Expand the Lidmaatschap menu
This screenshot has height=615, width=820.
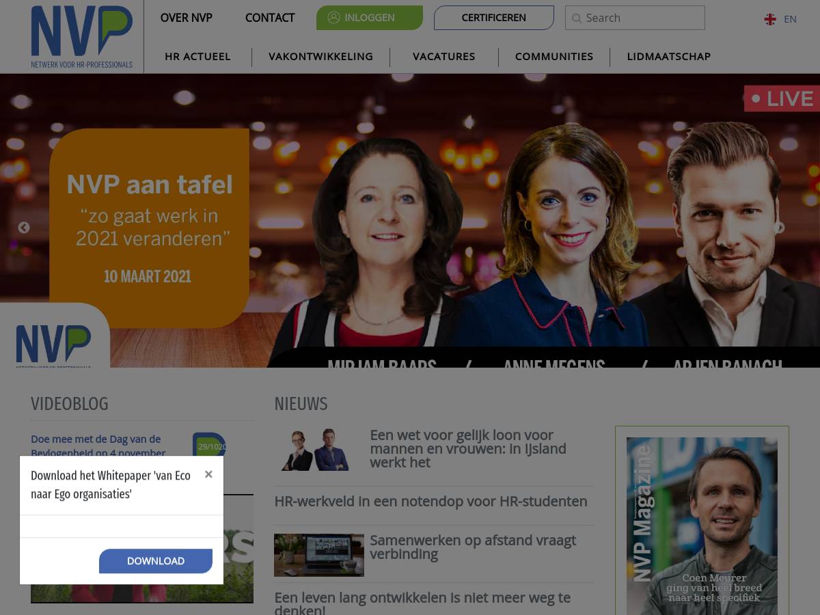click(668, 57)
